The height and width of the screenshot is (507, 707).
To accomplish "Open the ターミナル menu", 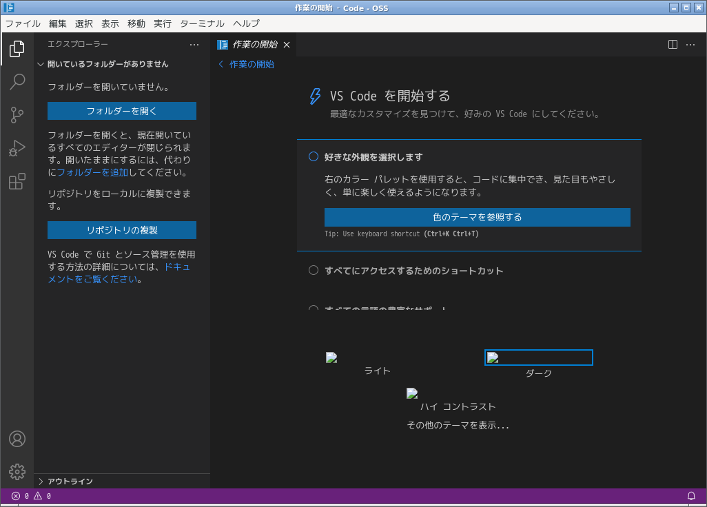I will point(202,23).
